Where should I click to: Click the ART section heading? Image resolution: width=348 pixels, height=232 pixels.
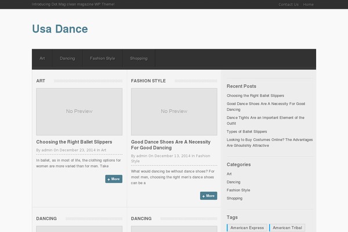pyautogui.click(x=41, y=81)
